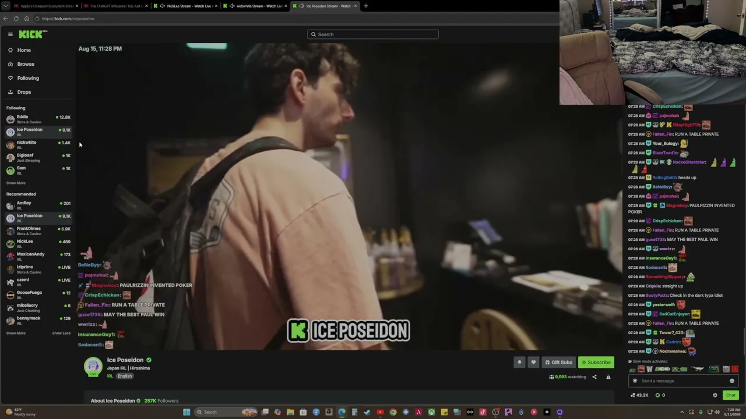This screenshot has height=419, width=746.
Task: Mute the NickLee Stream tab audio
Action: 163,6
